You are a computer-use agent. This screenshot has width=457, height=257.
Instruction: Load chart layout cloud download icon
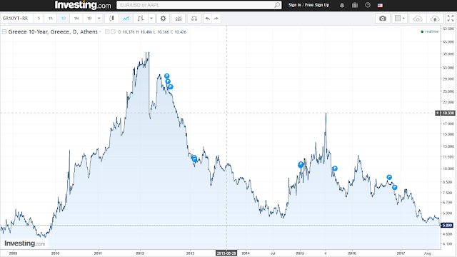click(x=418, y=19)
